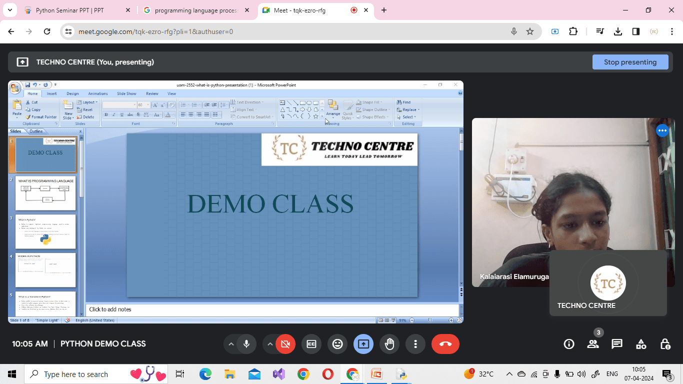Switch to programming language Google search tab
This screenshot has height=384, width=683.
196,10
